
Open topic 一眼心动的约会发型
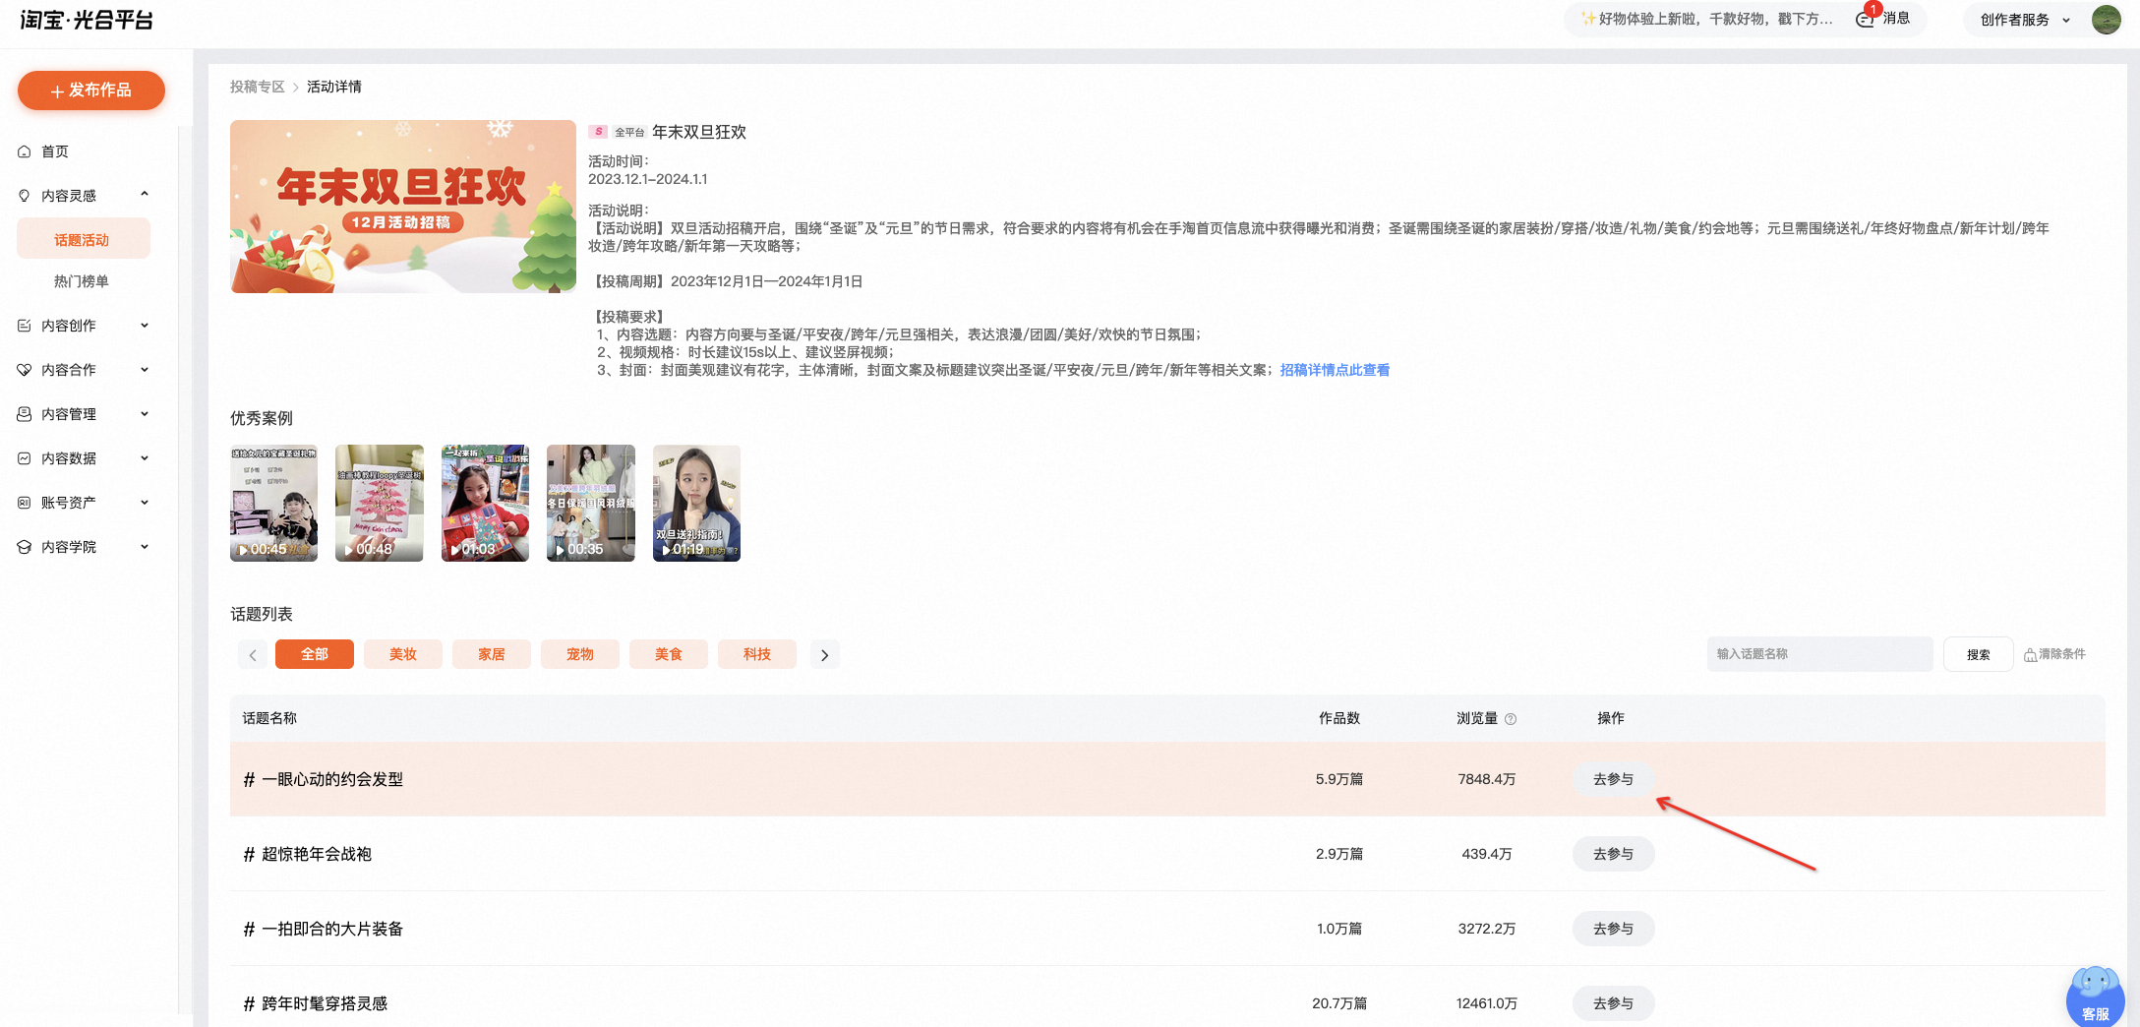click(324, 779)
